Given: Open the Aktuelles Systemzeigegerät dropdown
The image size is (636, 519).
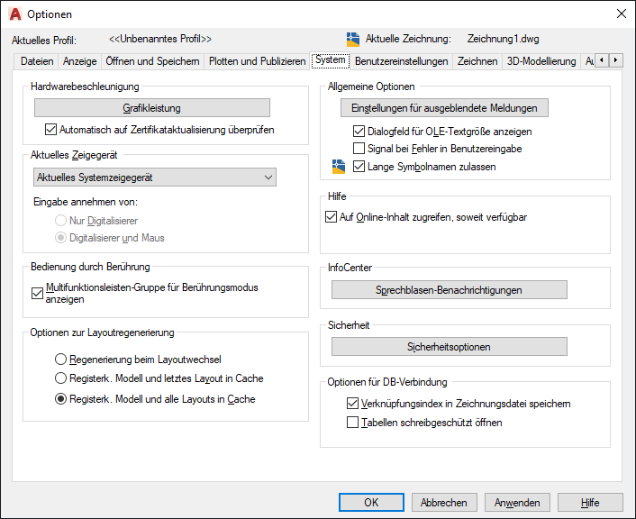Looking at the screenshot, I should [153, 178].
